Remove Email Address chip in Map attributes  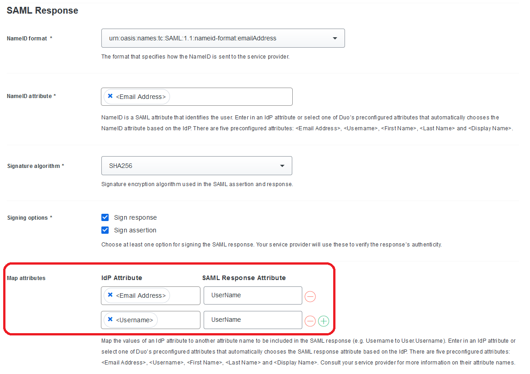pos(110,295)
